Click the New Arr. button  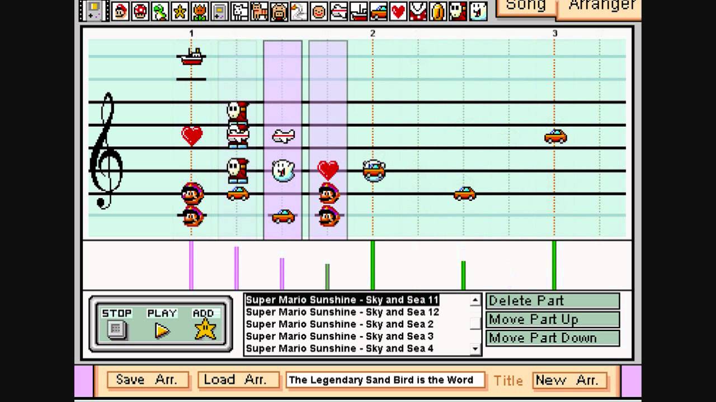pyautogui.click(x=569, y=380)
